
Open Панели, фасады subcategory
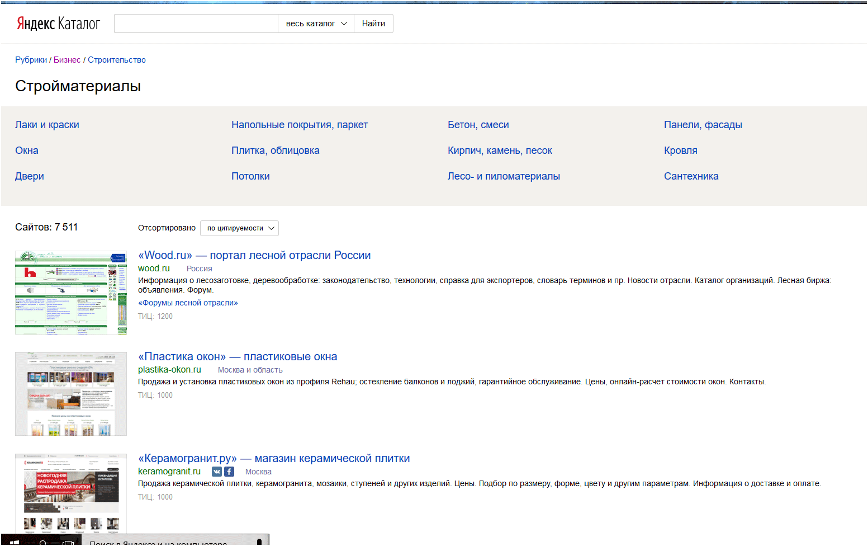point(703,125)
